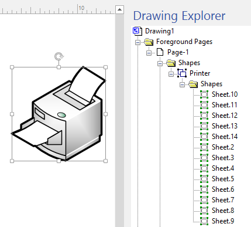251x227 pixels.
Task: Click the Sheet.2 shape icon
Action: tap(204, 147)
